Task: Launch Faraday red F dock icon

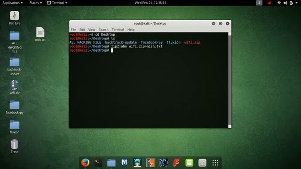Action: click(176, 163)
